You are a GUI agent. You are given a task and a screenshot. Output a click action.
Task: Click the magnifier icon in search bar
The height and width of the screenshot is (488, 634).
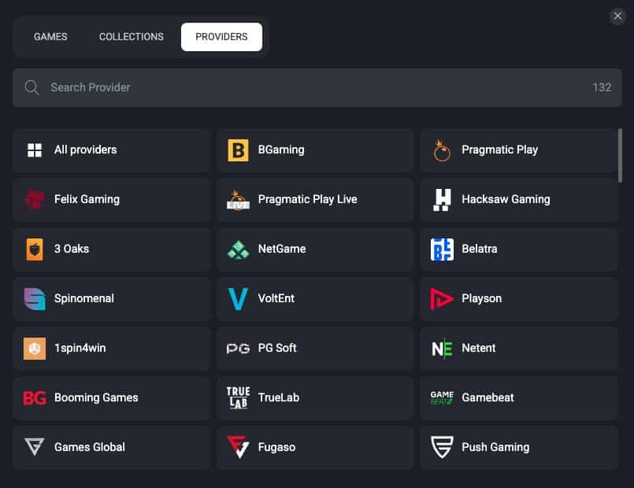tap(32, 87)
